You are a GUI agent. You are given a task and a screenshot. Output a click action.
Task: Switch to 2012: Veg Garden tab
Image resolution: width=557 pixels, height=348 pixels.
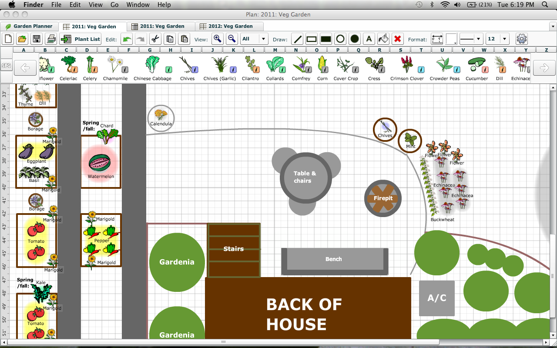tap(230, 26)
